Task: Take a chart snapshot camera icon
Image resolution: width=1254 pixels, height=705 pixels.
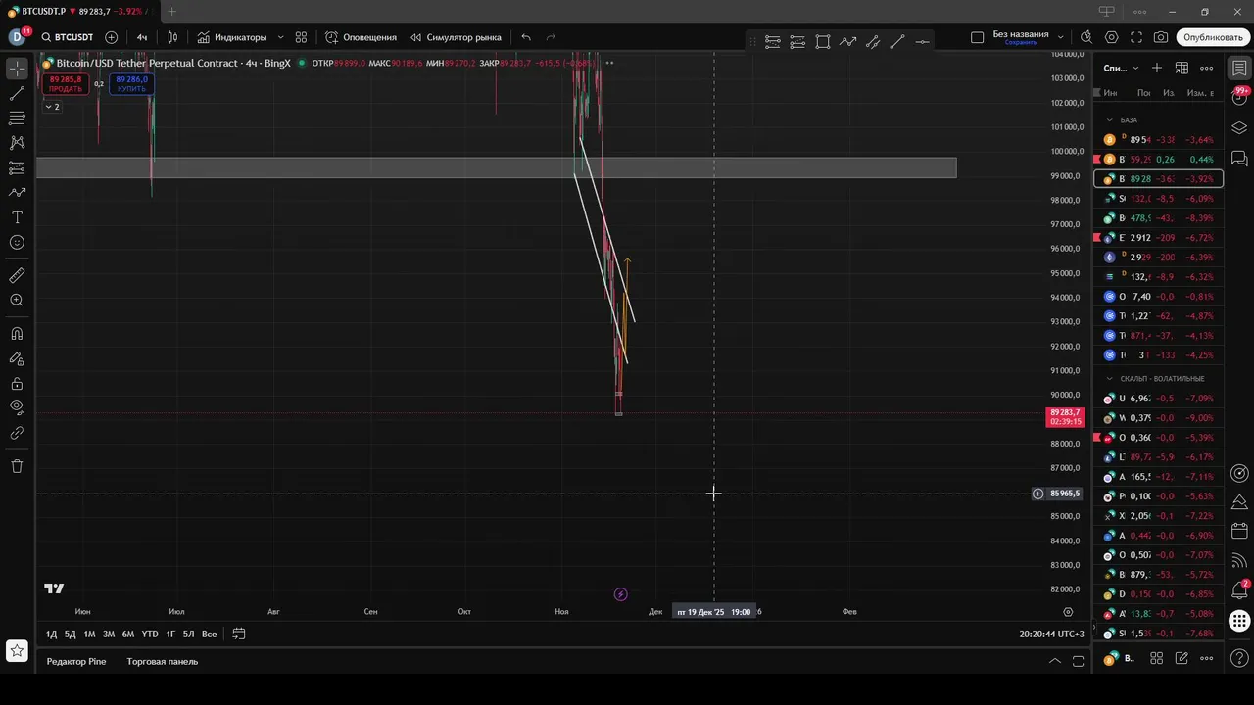Action: (x=1161, y=37)
